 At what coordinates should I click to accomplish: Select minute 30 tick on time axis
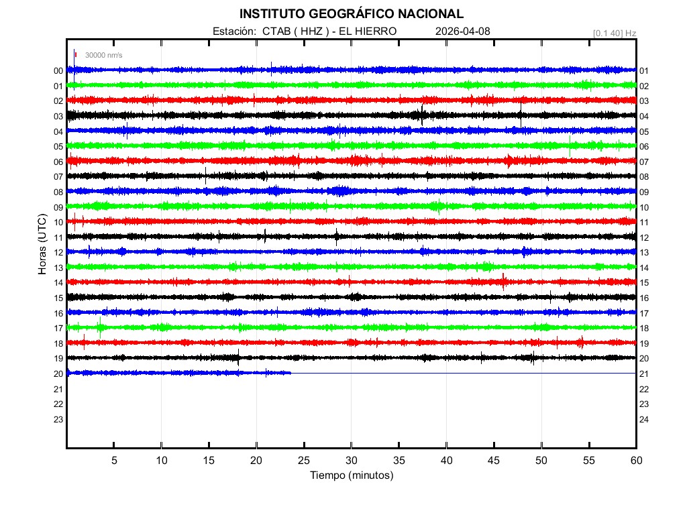pos(351,460)
